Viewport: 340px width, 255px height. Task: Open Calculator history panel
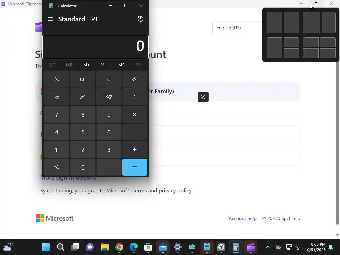141,19
